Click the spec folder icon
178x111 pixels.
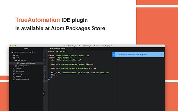pyautogui.click(x=14, y=58)
